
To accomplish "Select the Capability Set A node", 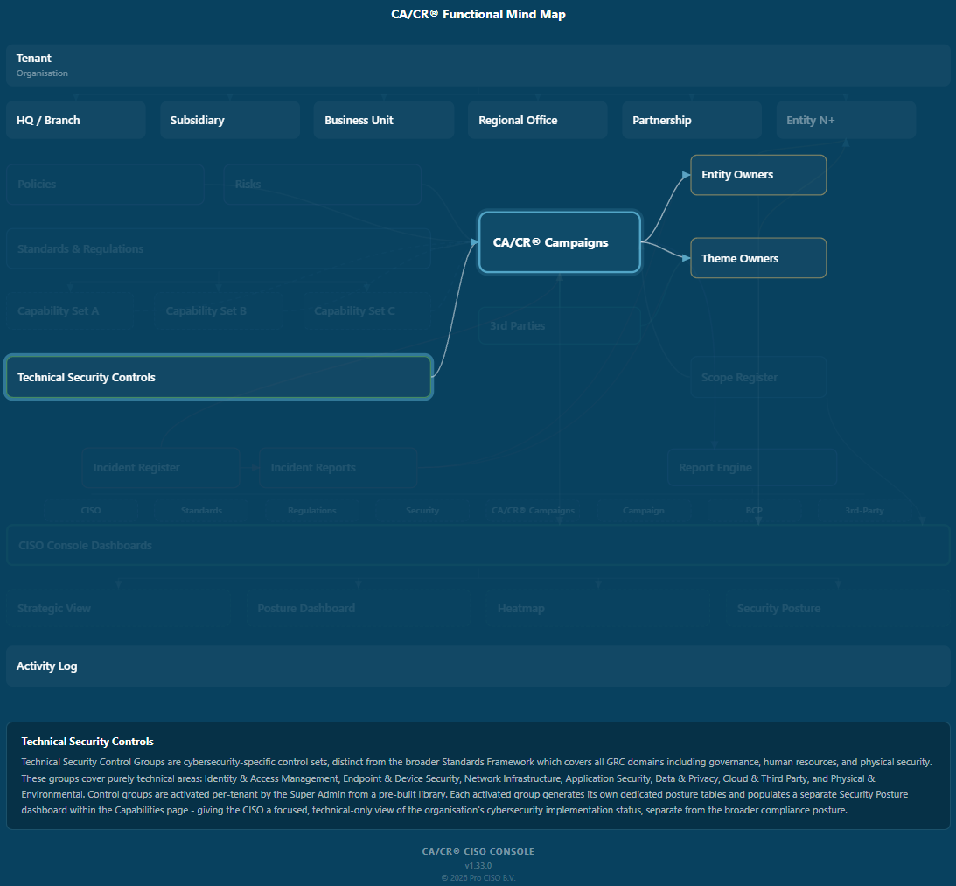I will pos(70,311).
